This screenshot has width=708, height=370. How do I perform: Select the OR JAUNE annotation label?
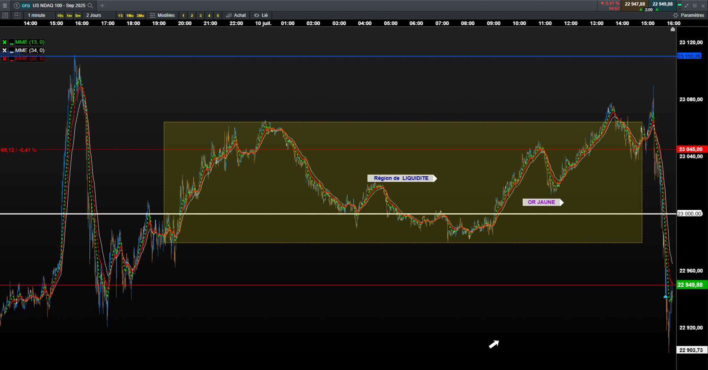pyautogui.click(x=542, y=202)
